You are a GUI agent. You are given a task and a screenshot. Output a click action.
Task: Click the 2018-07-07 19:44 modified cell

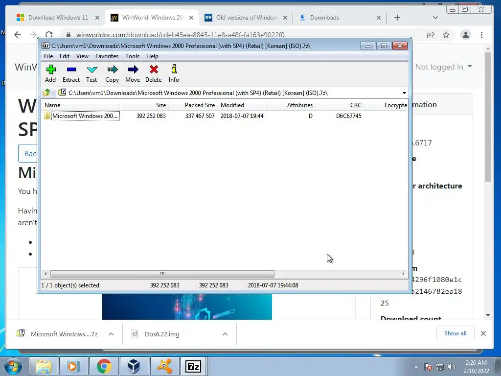click(242, 116)
